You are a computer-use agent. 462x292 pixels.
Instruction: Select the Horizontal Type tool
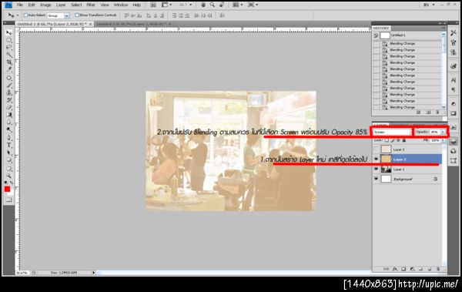point(8,145)
